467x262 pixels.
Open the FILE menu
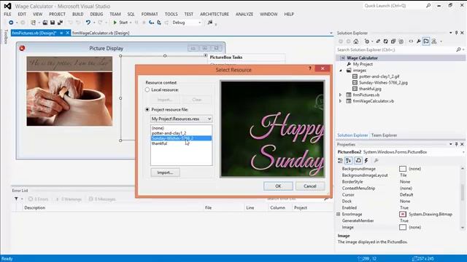7,14
